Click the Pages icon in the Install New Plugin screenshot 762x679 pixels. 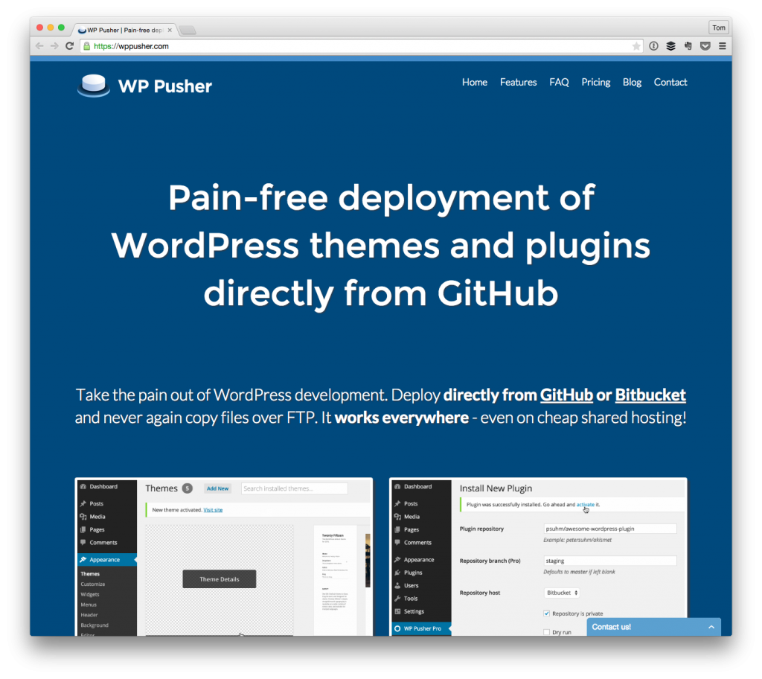[397, 529]
